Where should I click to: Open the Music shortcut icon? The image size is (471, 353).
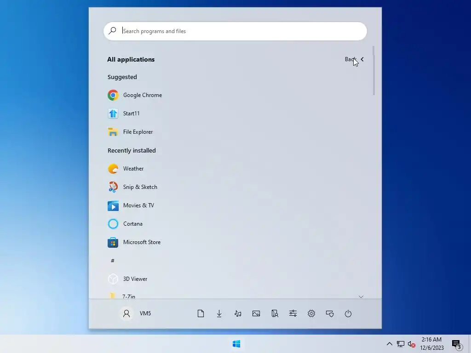tap(238, 313)
